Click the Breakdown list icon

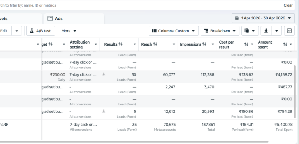click(206, 31)
